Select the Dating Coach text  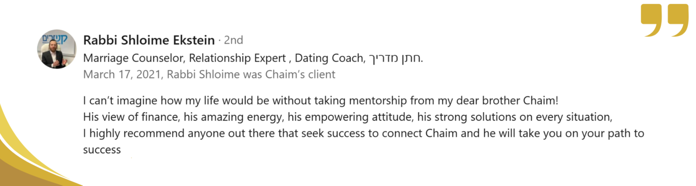pos(329,58)
